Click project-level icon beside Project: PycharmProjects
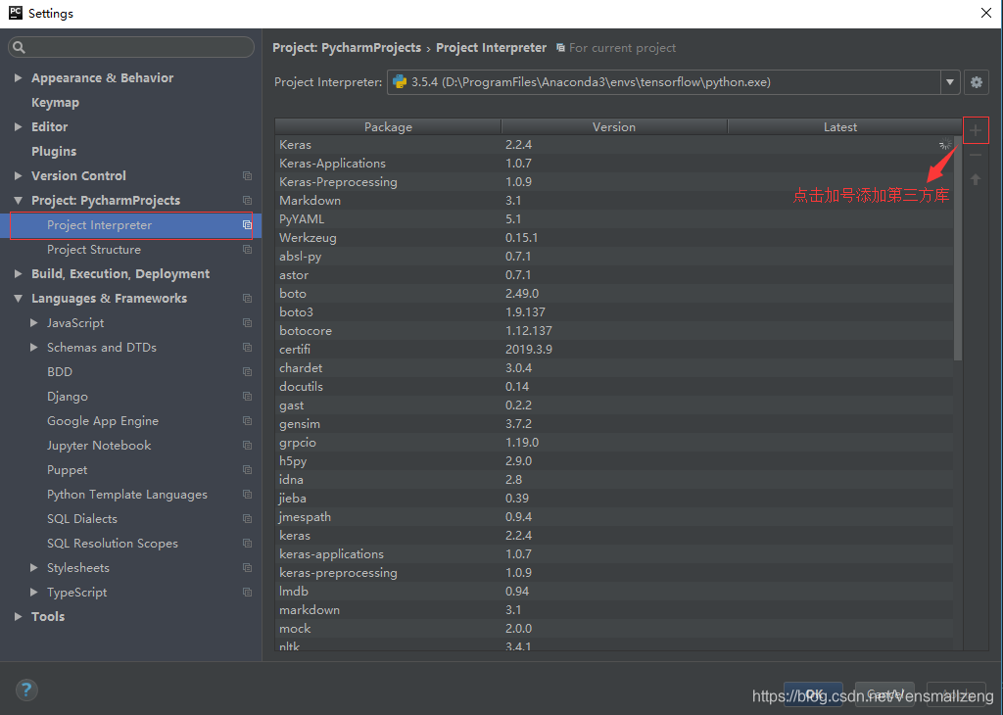 click(x=247, y=200)
